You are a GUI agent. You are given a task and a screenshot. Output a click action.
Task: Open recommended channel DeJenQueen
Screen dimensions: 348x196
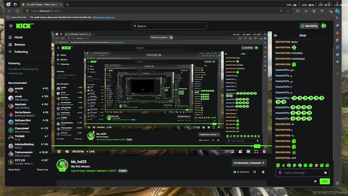pos(28,114)
